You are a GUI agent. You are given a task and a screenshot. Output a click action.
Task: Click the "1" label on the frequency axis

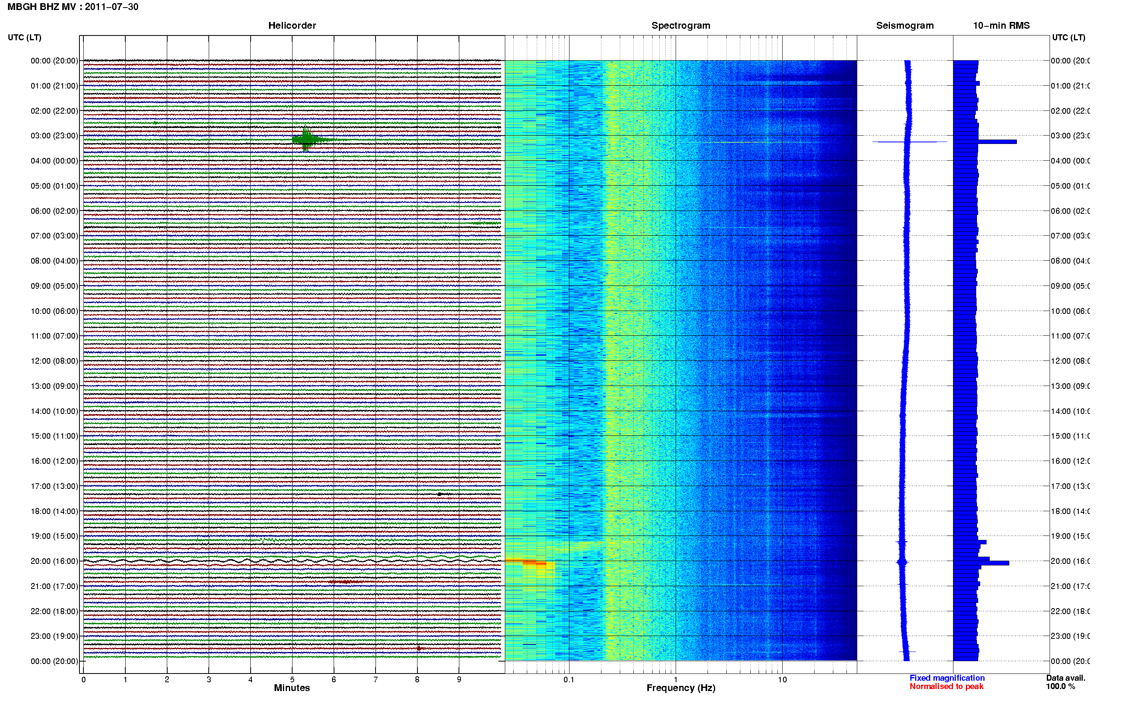click(676, 679)
